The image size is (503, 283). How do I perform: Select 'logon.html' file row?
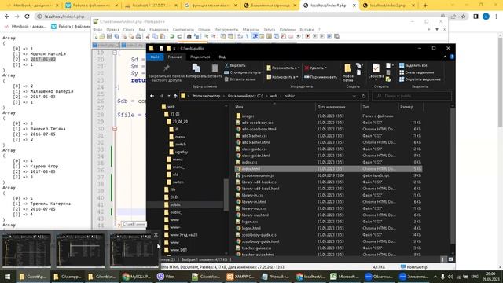(x=329, y=228)
